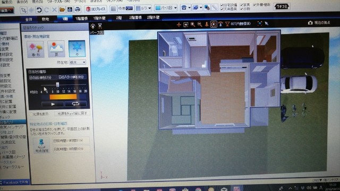Switch to the 1階外壁 tab
The height and width of the screenshot is (191, 340).
(x=99, y=19)
